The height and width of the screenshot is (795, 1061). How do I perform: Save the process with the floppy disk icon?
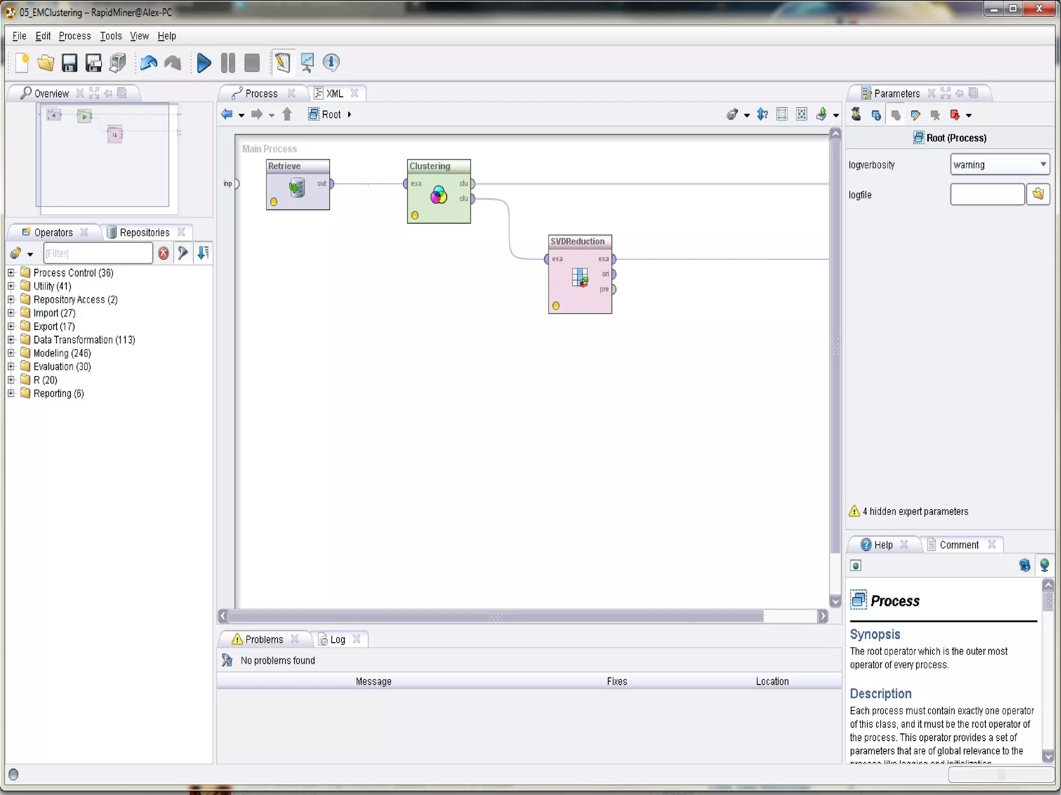click(x=69, y=63)
